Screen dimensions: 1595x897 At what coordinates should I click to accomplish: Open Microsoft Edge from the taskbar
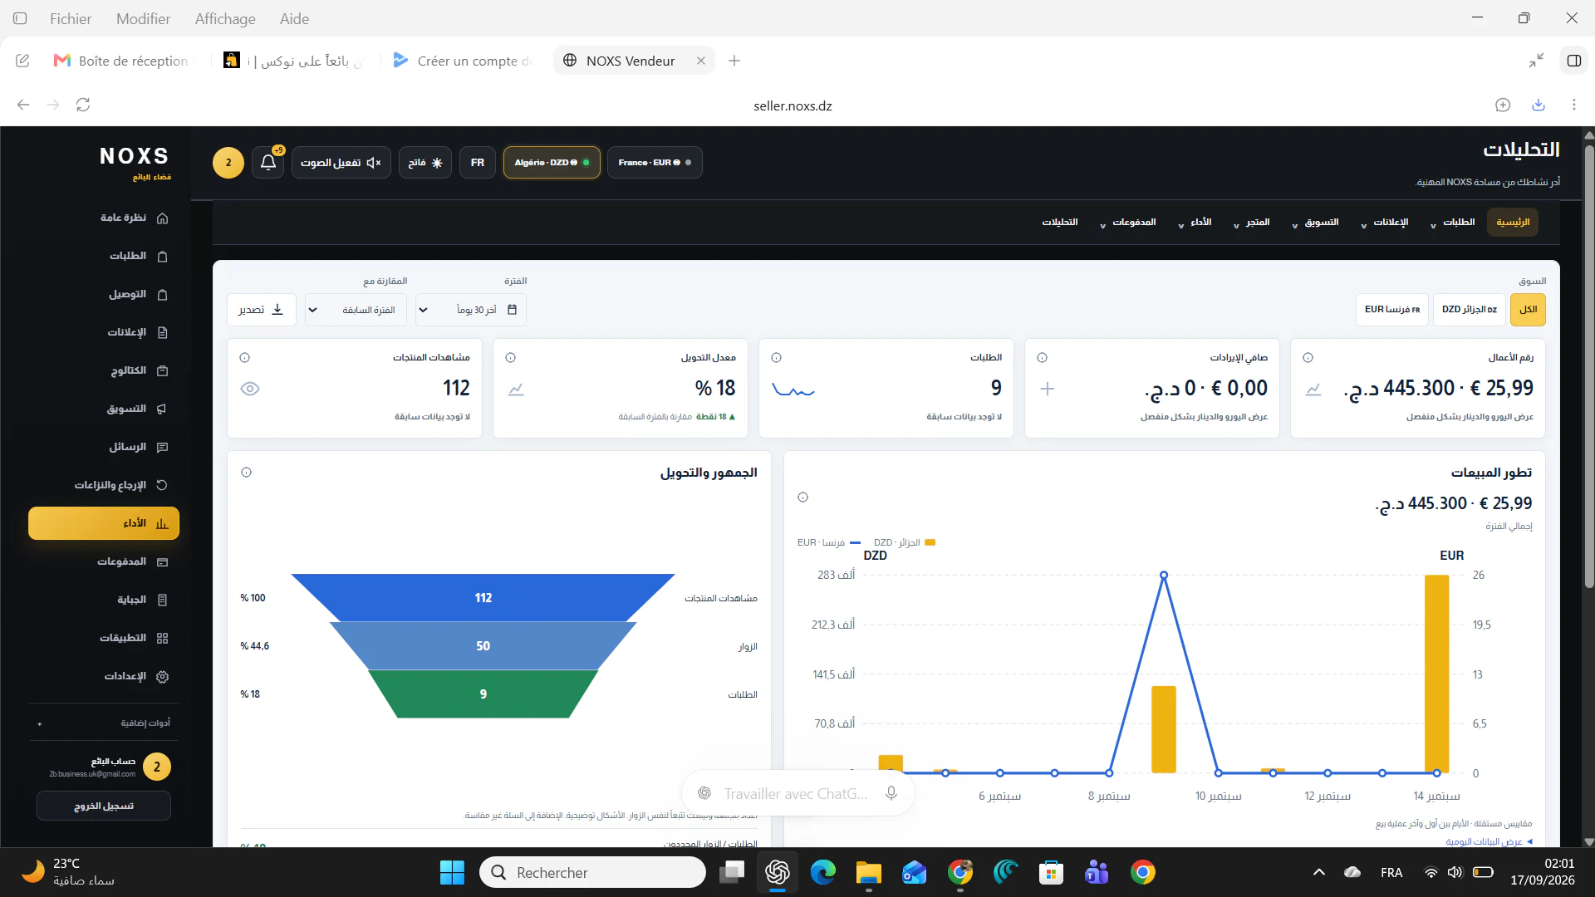pos(823,872)
